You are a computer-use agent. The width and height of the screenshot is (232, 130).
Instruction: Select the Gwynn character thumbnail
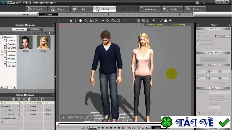[43, 42]
